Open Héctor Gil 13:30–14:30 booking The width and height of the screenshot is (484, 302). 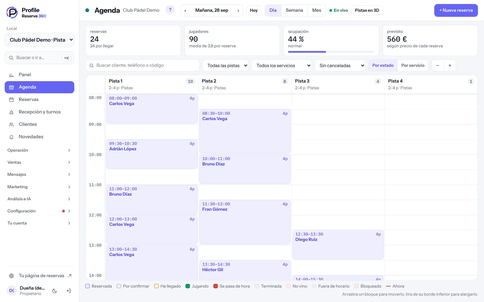pos(245,270)
